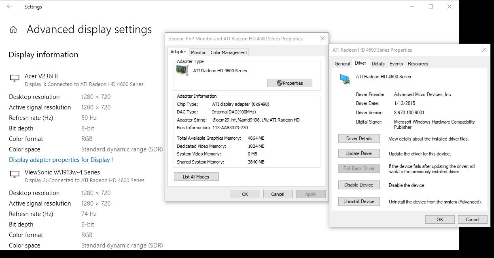Go back using the Settings back arrow
Viewport: 494px width, 258px height.
pyautogui.click(x=9, y=6)
